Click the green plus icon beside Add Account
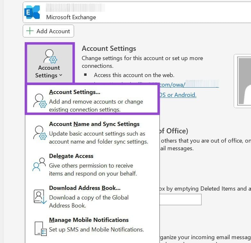Viewport: 251px width, 243px height. pos(30,31)
